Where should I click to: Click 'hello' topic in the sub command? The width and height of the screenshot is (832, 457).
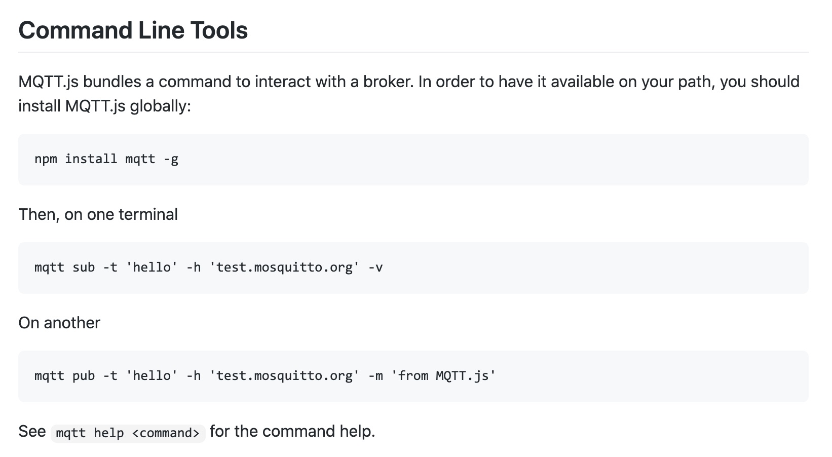[152, 268]
